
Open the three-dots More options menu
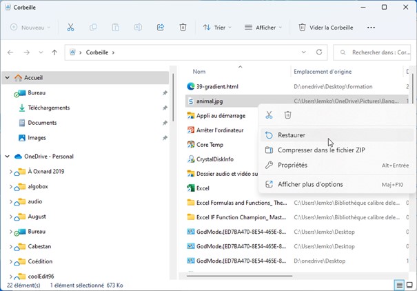[371, 28]
